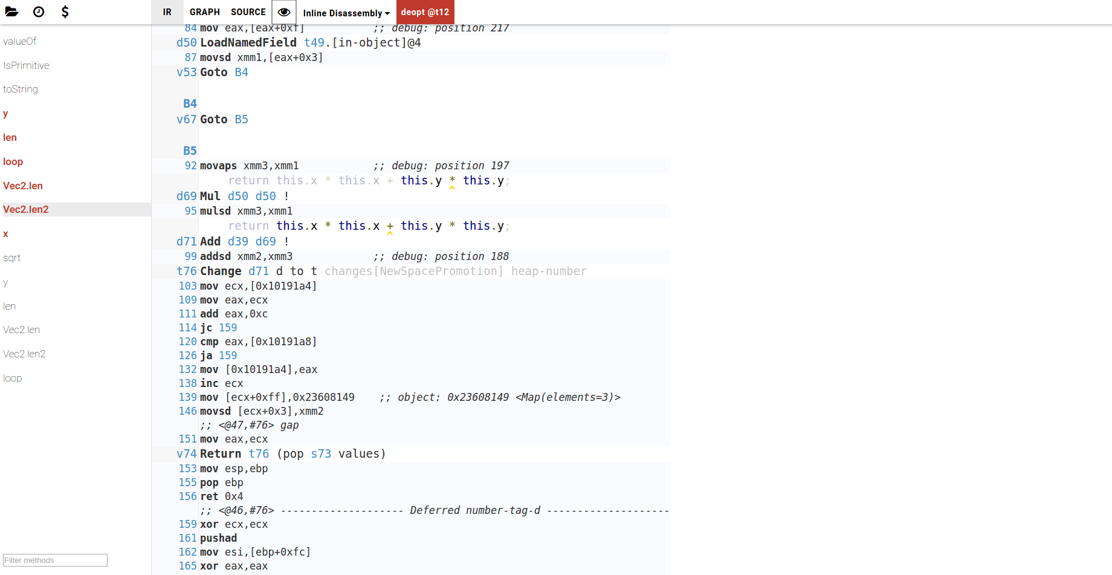Select red bold y method
The height and width of the screenshot is (575, 1112).
pyautogui.click(x=5, y=113)
